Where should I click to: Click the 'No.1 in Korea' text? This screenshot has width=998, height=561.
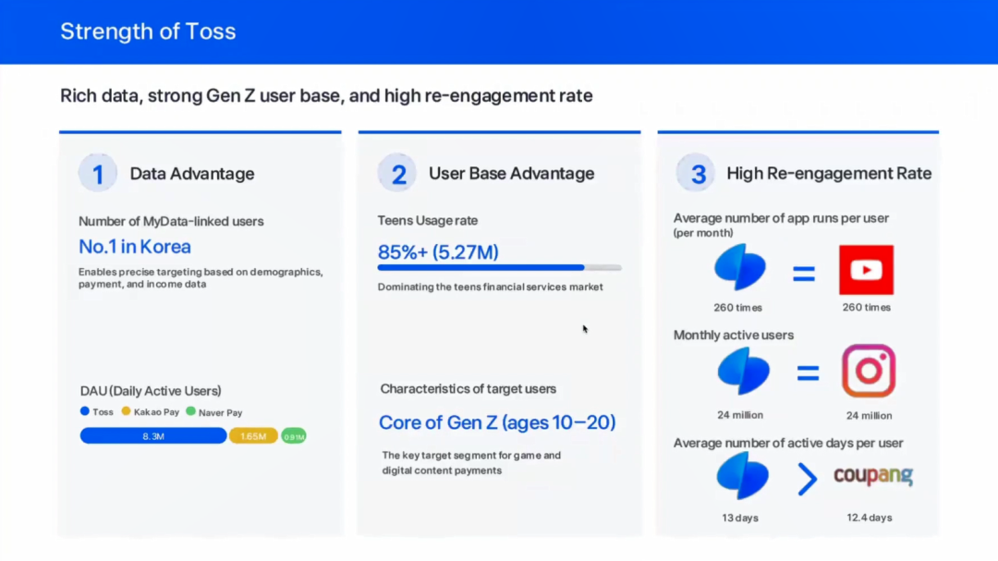(x=135, y=247)
